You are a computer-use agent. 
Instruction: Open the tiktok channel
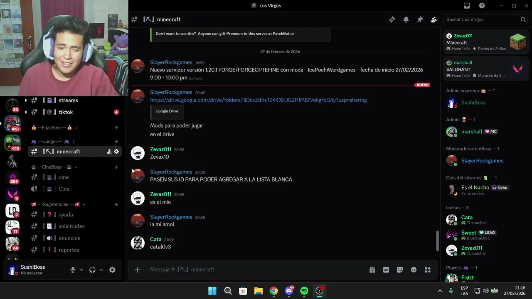click(74, 112)
